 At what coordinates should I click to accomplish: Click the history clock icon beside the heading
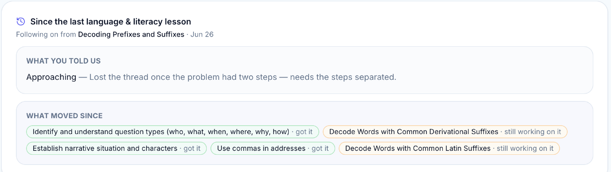20,21
